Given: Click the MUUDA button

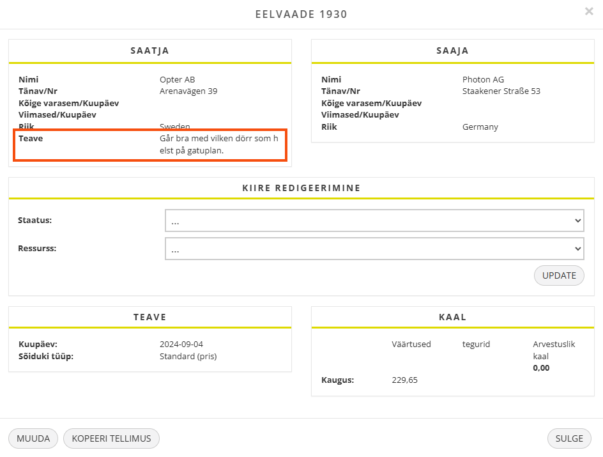Looking at the screenshot, I should tap(33, 438).
